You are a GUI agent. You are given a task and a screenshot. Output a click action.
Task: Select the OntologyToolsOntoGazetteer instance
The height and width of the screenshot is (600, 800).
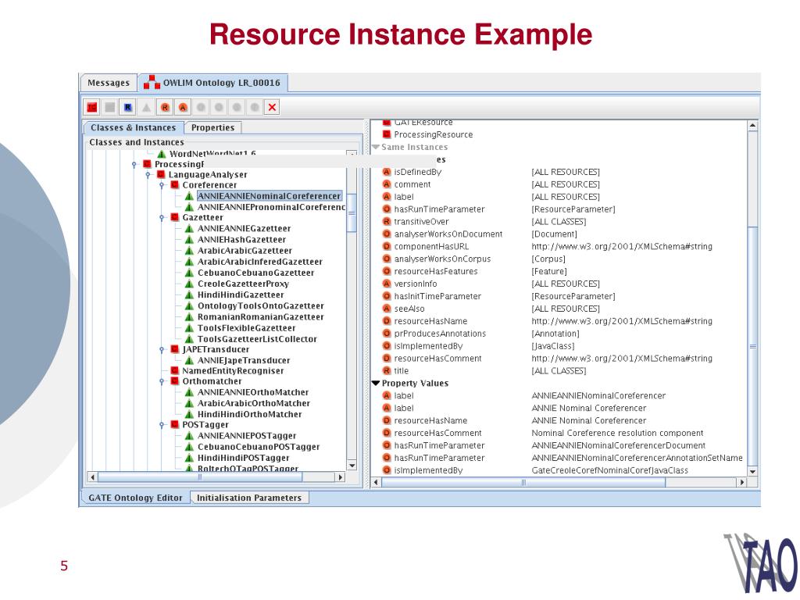[x=261, y=305]
